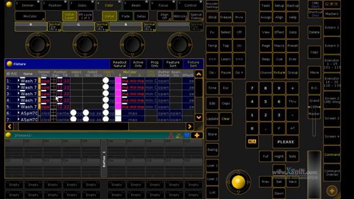Screen dimensions: 354x199
Task: Click left arrow of horizontal scrollbar
Action: (x=9, y=127)
